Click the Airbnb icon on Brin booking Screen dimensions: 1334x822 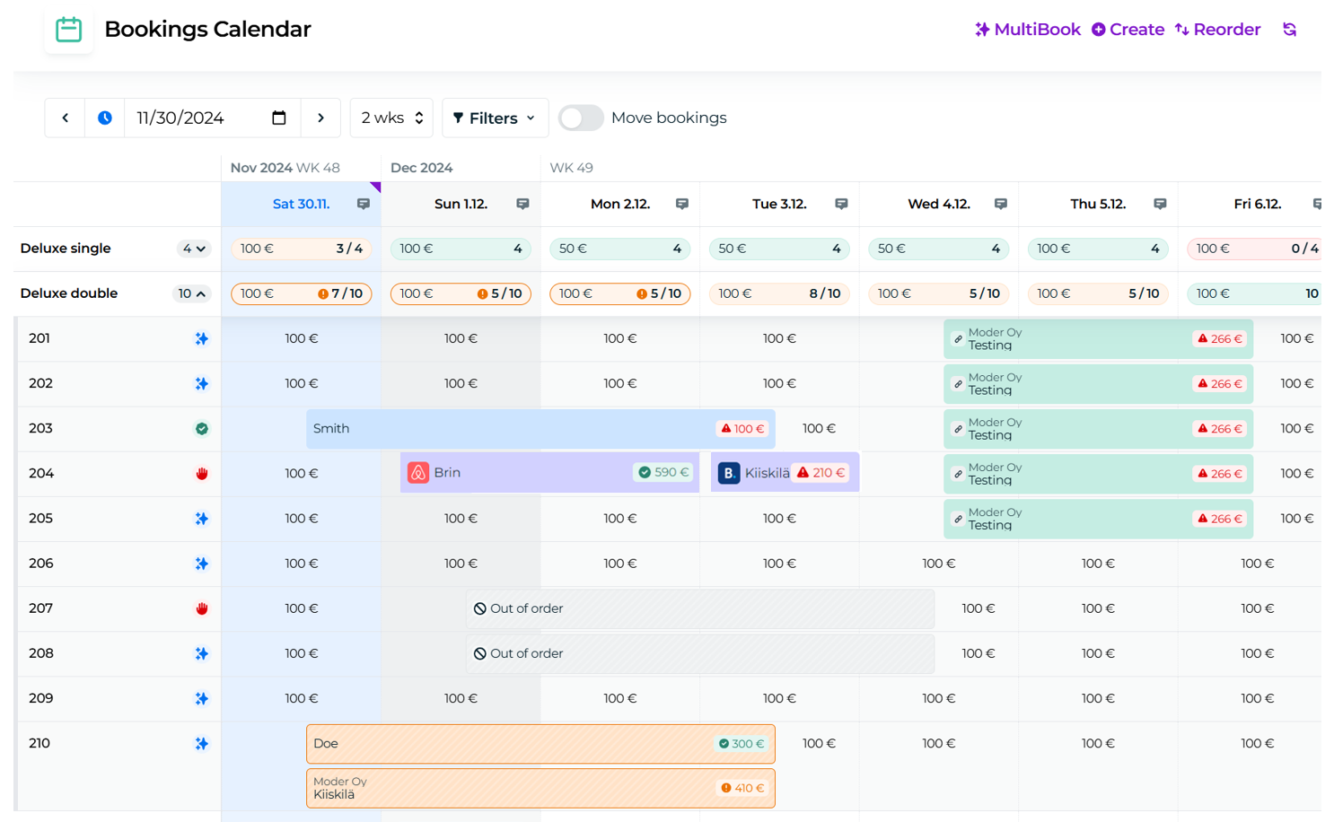tap(418, 472)
